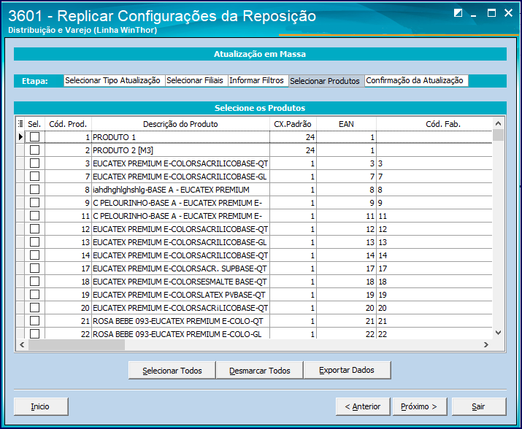Click CX.Padrão value 24 for PRODUTO 1

point(293,137)
